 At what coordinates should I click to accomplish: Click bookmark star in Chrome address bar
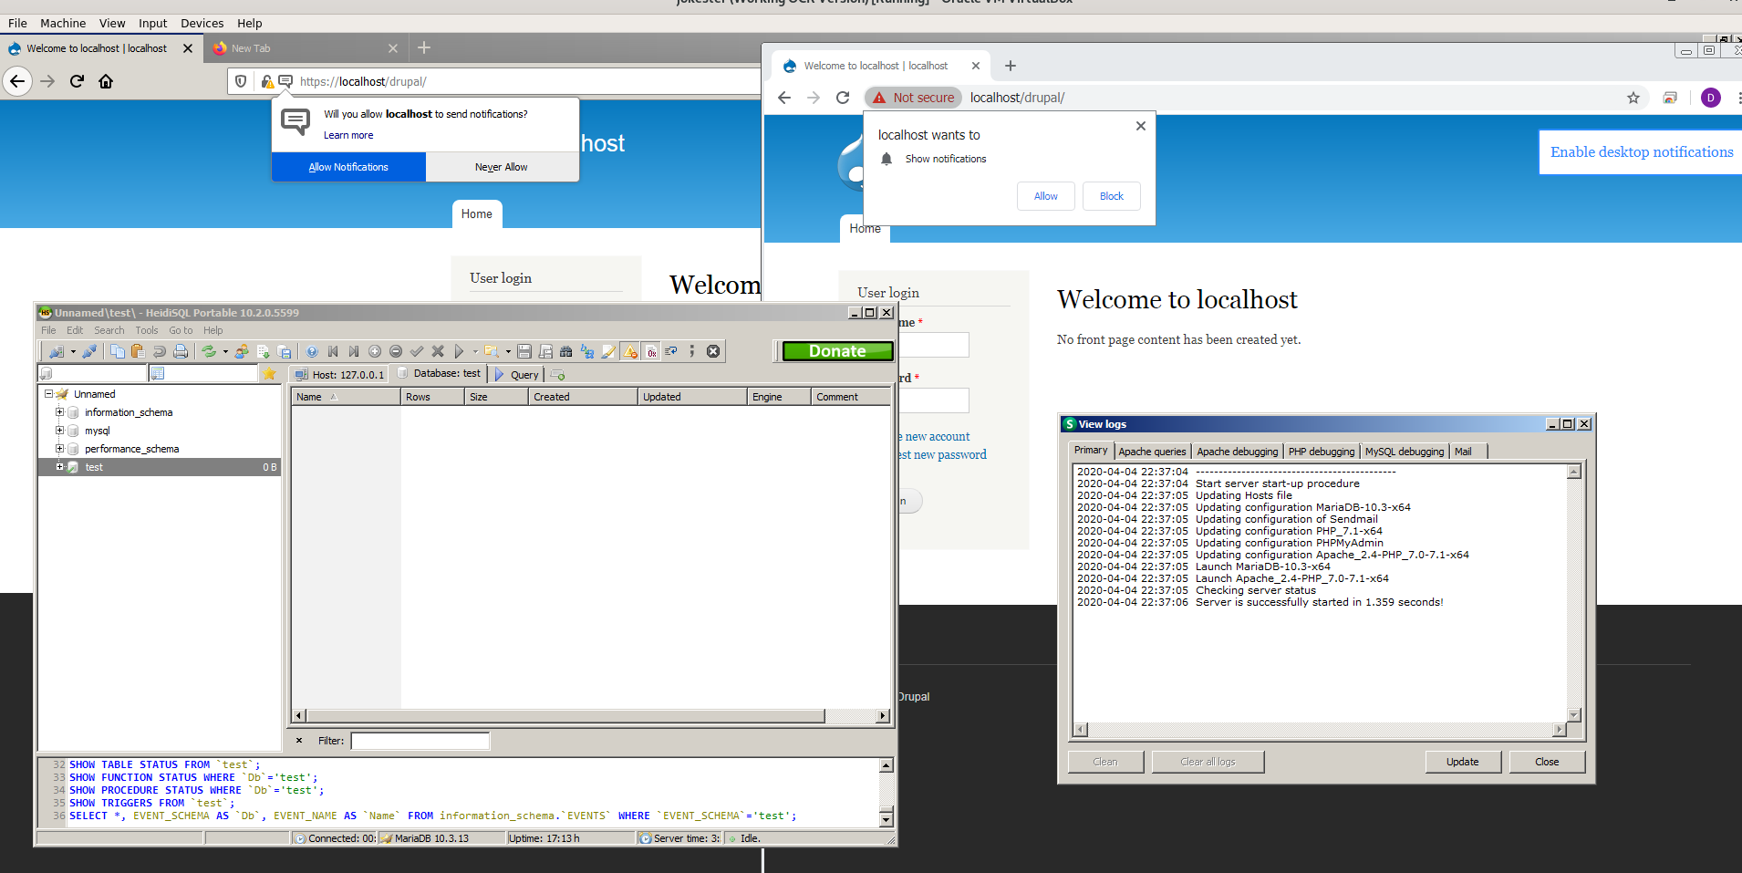1633,98
